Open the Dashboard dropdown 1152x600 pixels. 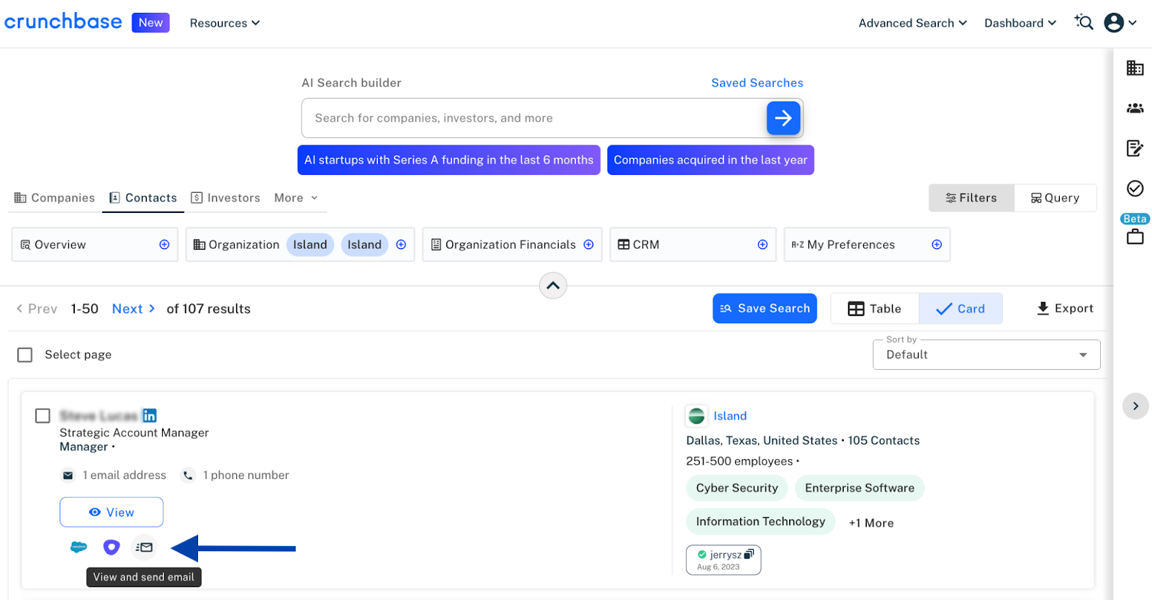point(1020,23)
